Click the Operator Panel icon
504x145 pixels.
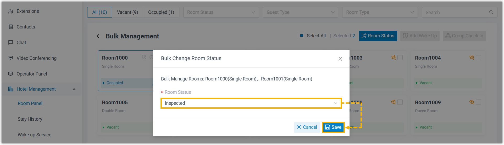click(11, 74)
